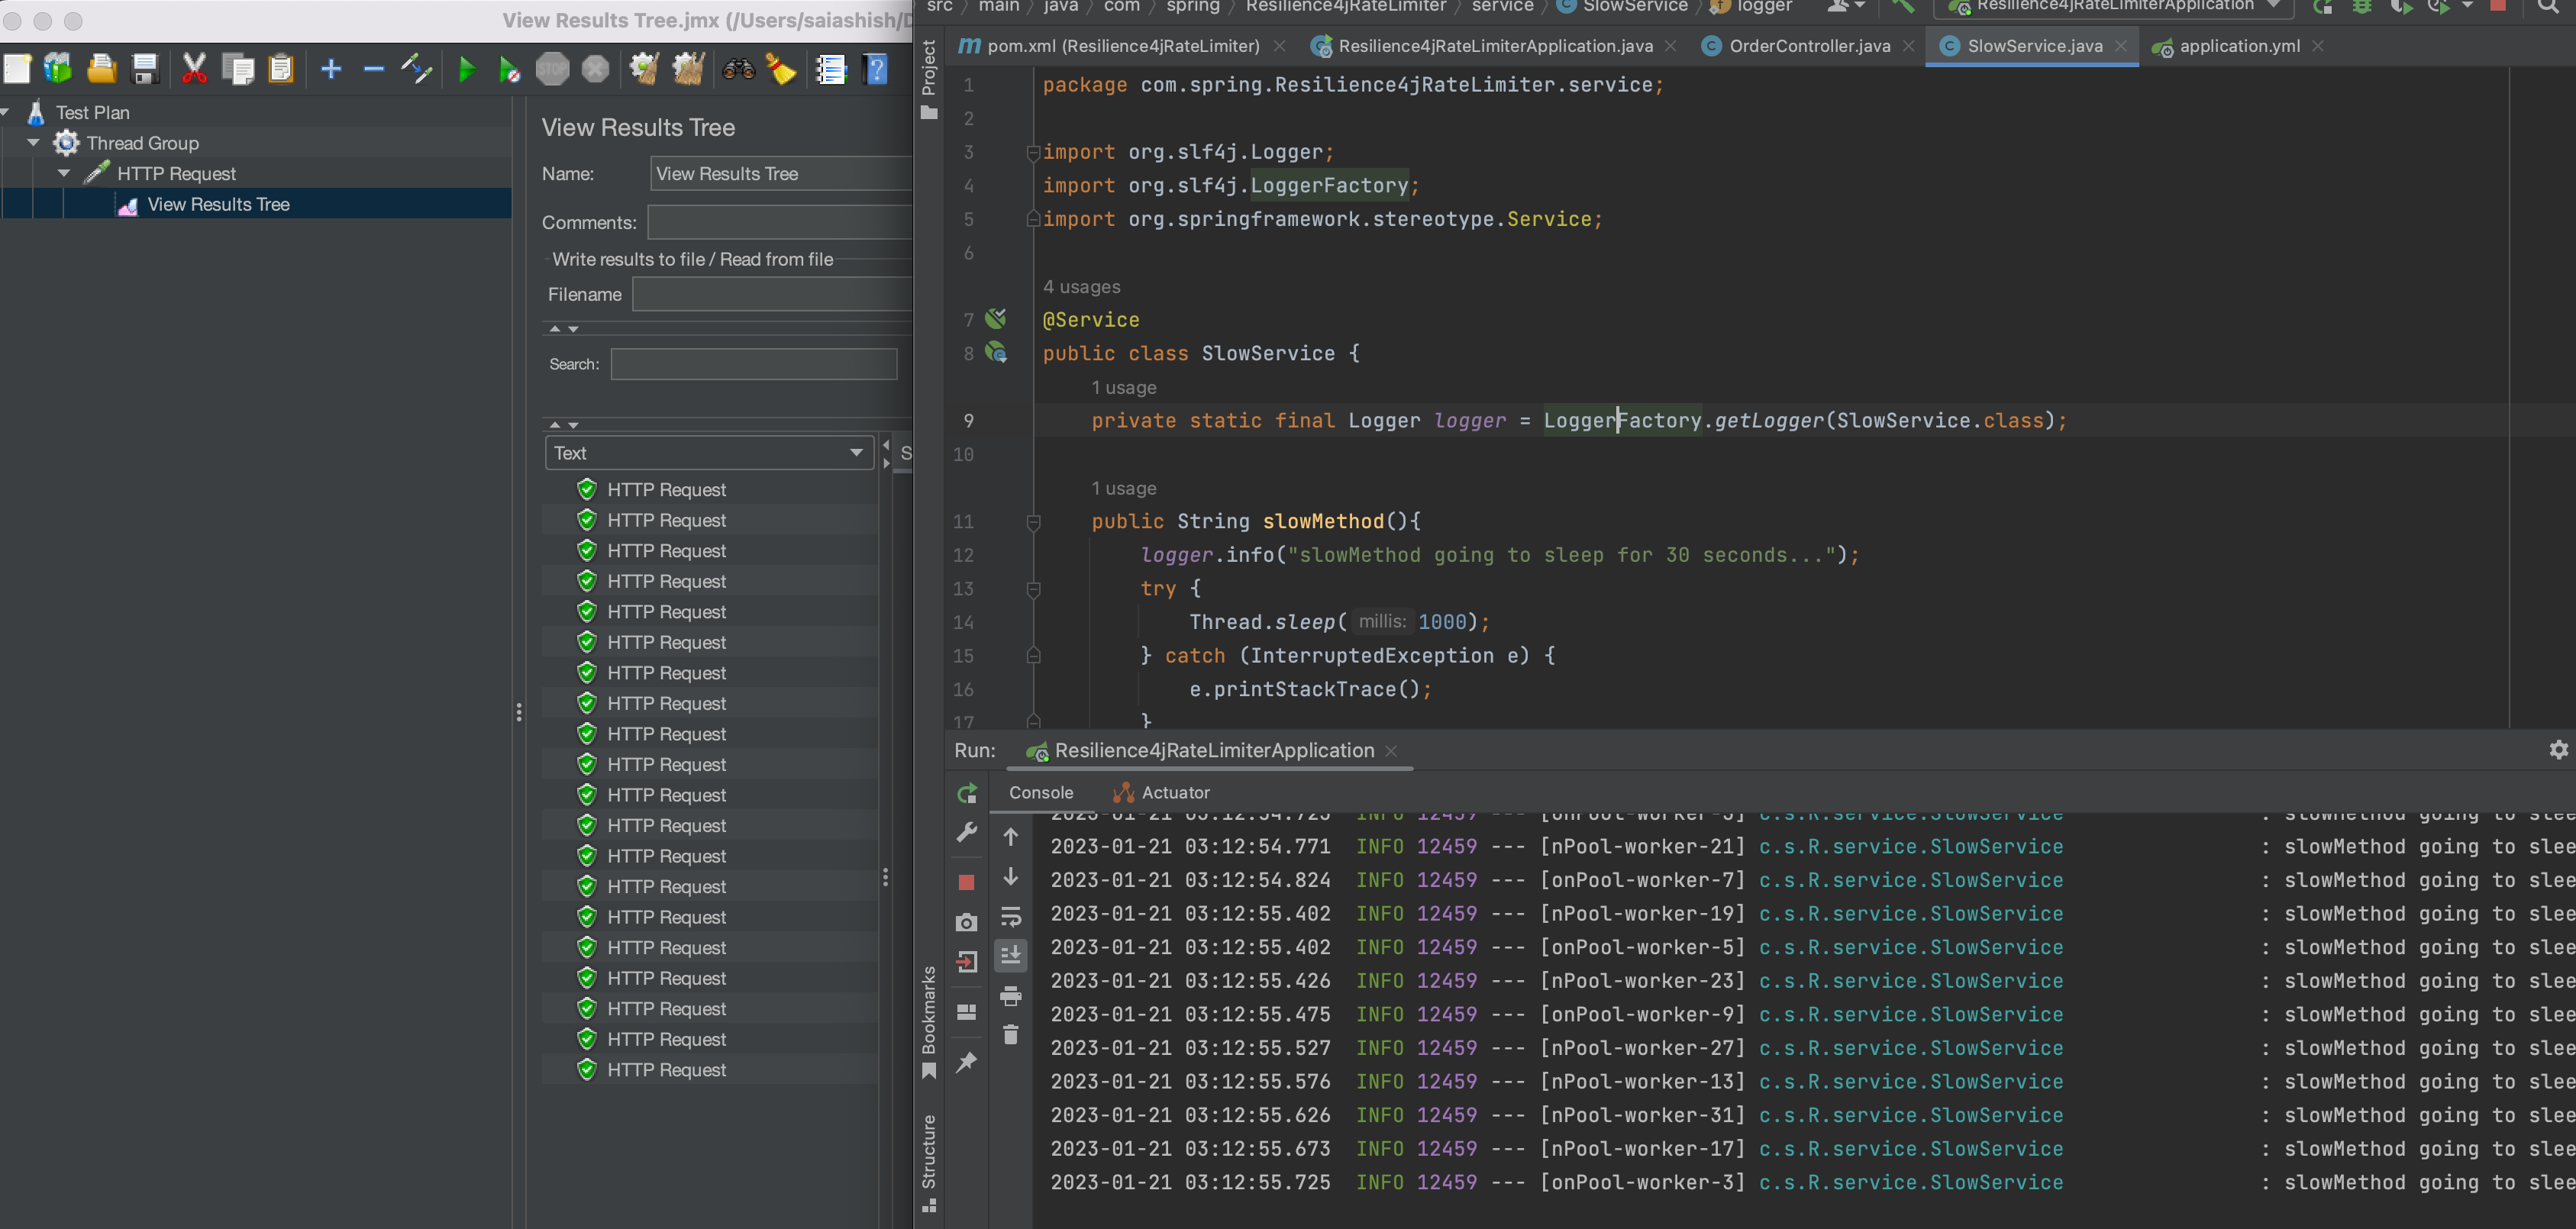Viewport: 2576px width, 1229px height.
Task: Cut the selected element with the scissors icon
Action: pyautogui.click(x=193, y=69)
